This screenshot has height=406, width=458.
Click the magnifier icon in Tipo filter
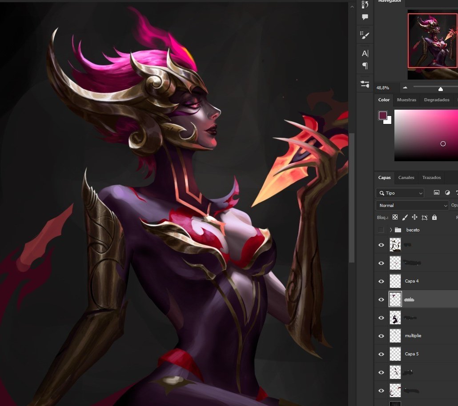coord(382,193)
